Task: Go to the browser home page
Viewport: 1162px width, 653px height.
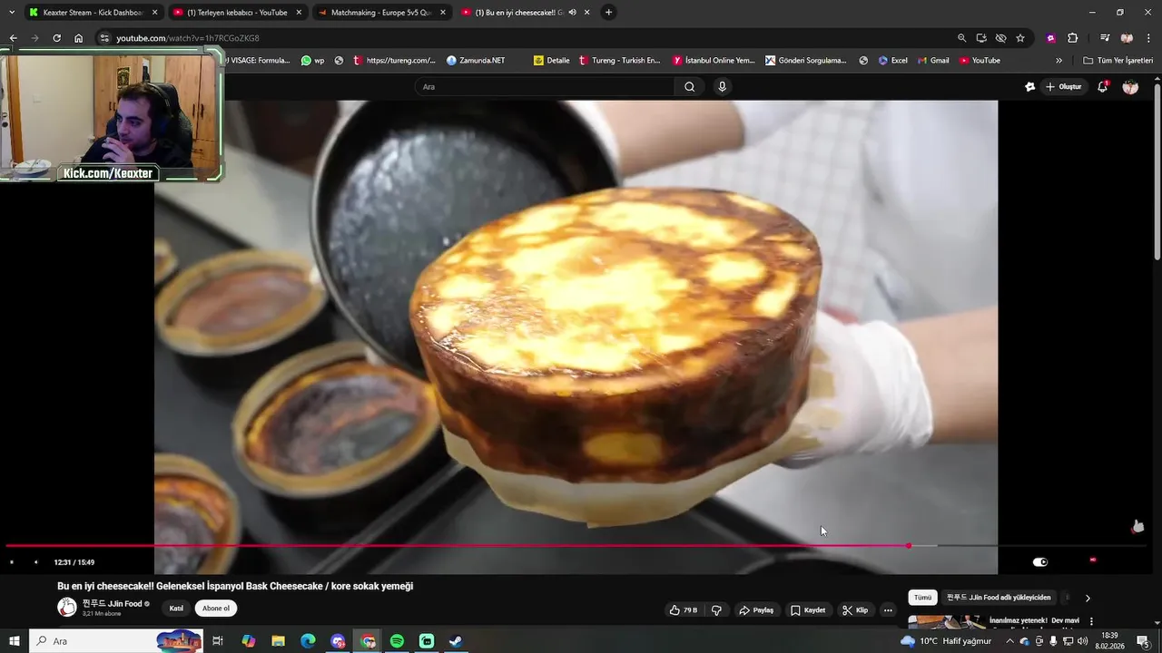Action: click(x=78, y=38)
